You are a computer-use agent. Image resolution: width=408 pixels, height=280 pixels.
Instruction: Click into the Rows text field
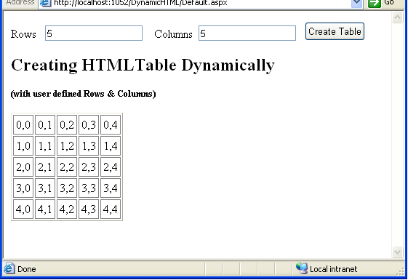94,33
